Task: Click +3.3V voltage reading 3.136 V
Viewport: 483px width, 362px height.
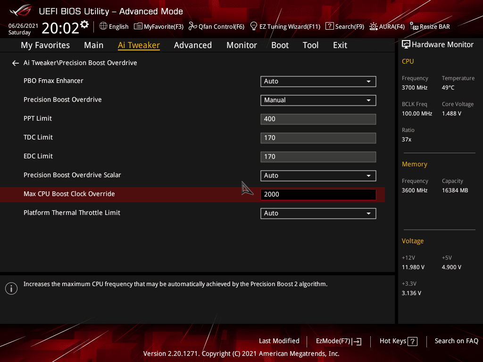Action: [x=411, y=293]
